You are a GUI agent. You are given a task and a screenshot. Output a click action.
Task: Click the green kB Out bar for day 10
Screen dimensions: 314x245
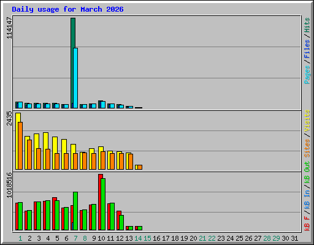tap(103, 205)
